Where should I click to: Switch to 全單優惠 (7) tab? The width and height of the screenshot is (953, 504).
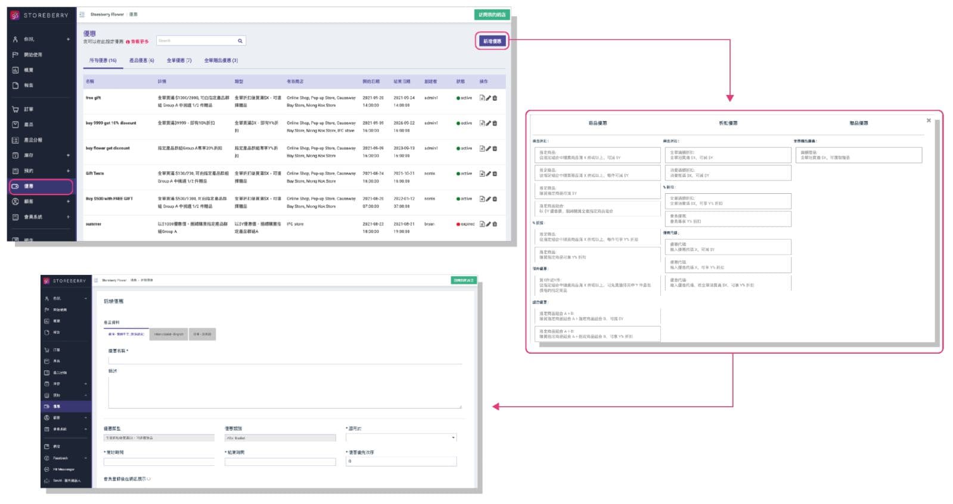tap(179, 60)
